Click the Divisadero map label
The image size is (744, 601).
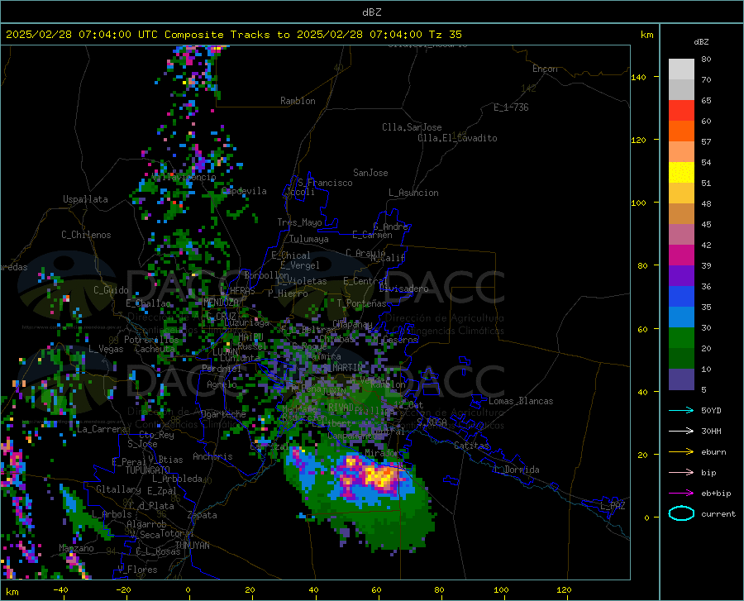click(x=403, y=289)
